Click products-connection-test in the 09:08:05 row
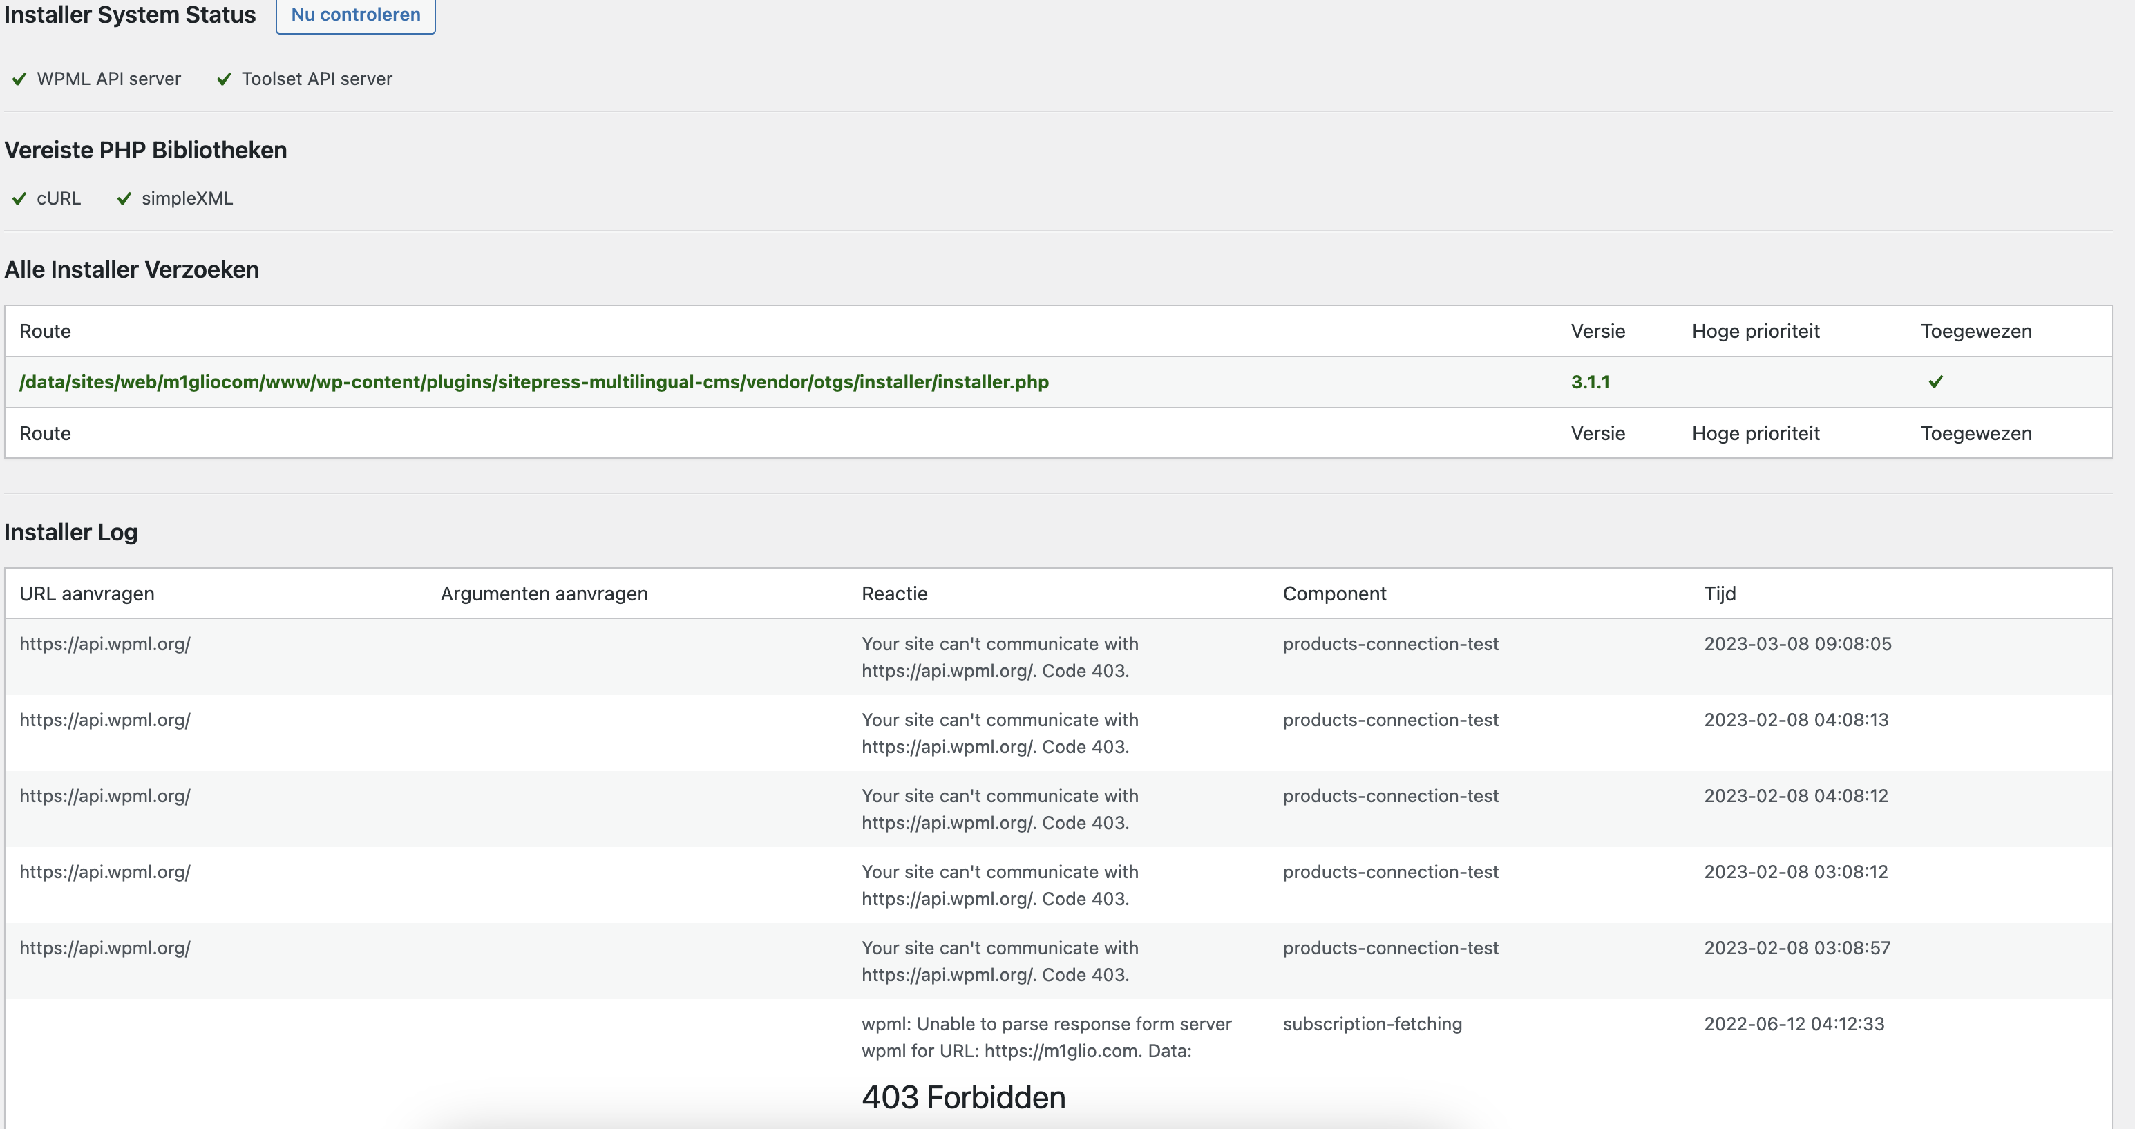The image size is (2135, 1129). click(1391, 644)
